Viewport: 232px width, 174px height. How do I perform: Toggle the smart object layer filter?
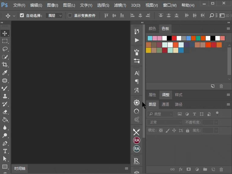click(209, 114)
